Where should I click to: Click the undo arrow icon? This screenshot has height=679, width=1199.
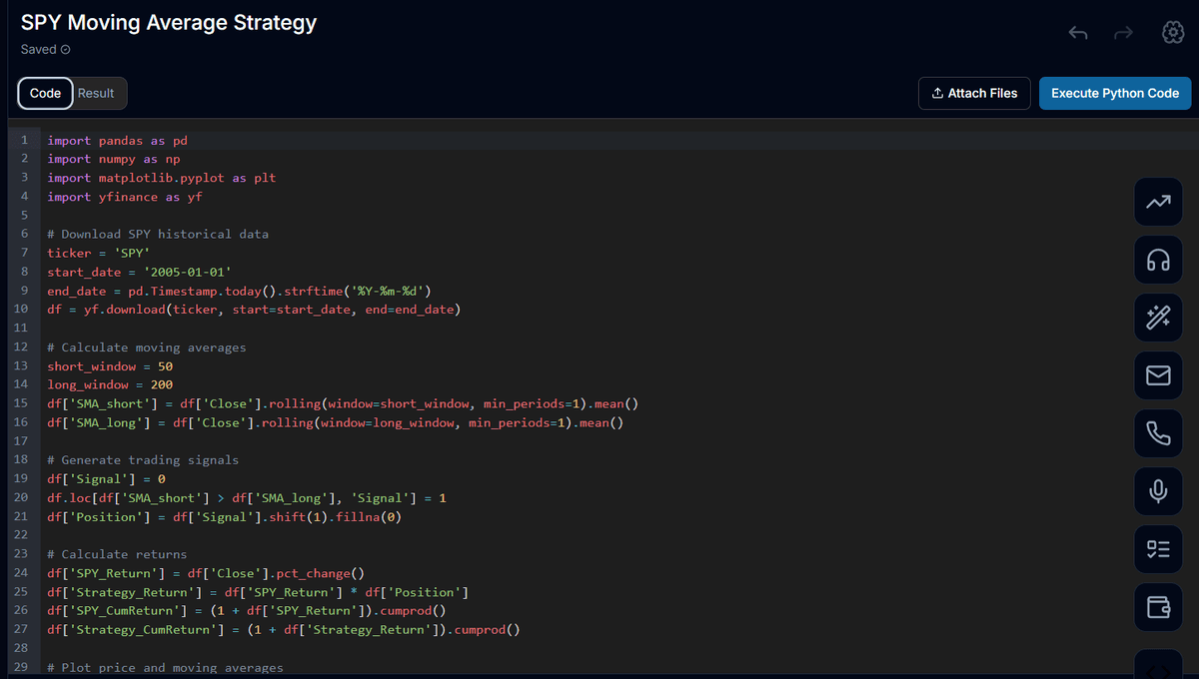point(1078,33)
